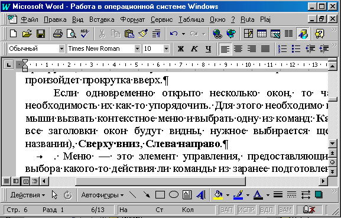Open the Действия drawing menu
Viewport: 341px width, 218px height.
27,195
